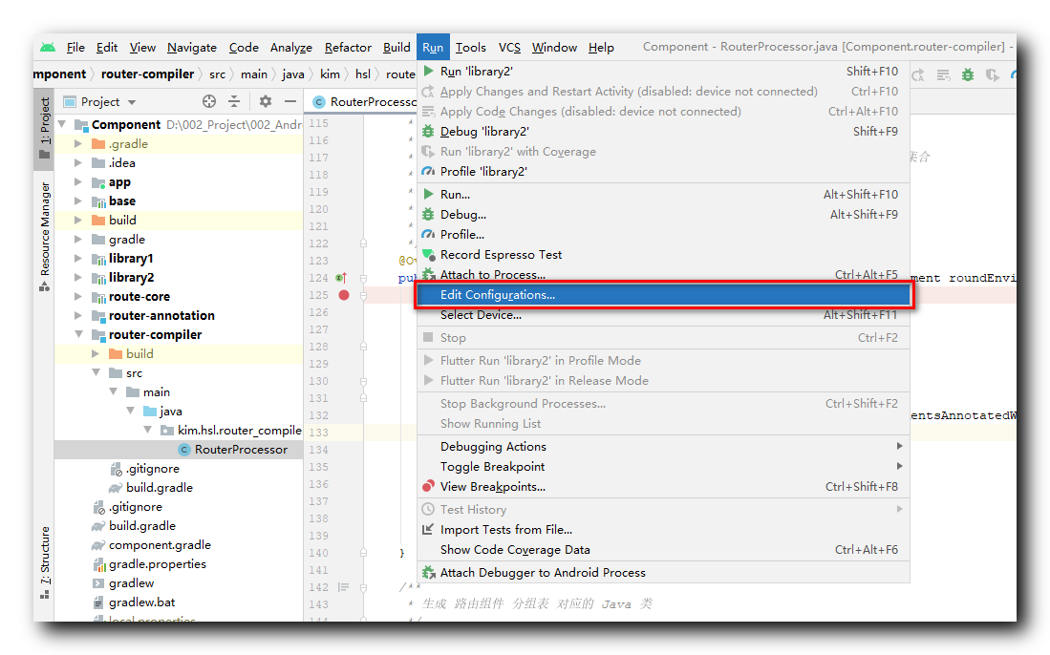Expand Debugging Actions submenu
Screen dimensions: 1050x655
point(663,446)
